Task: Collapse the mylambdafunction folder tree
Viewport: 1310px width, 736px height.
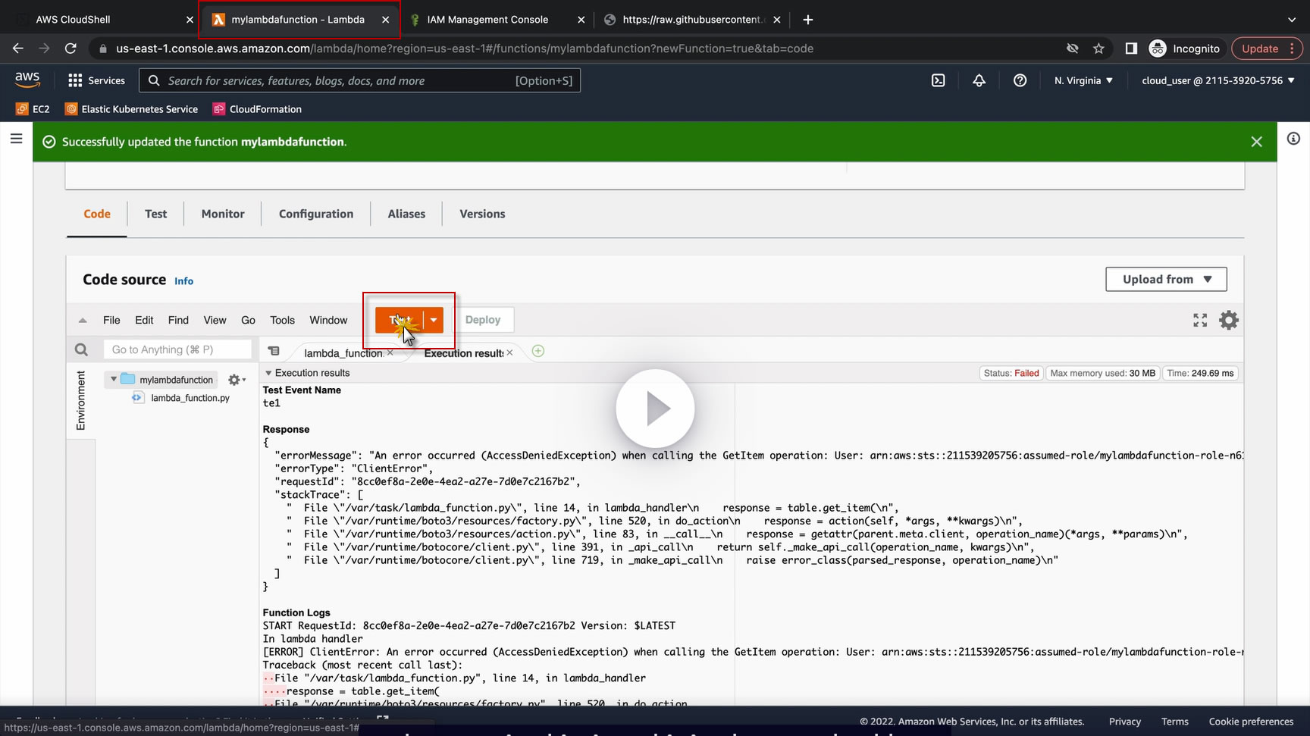Action: tap(114, 379)
